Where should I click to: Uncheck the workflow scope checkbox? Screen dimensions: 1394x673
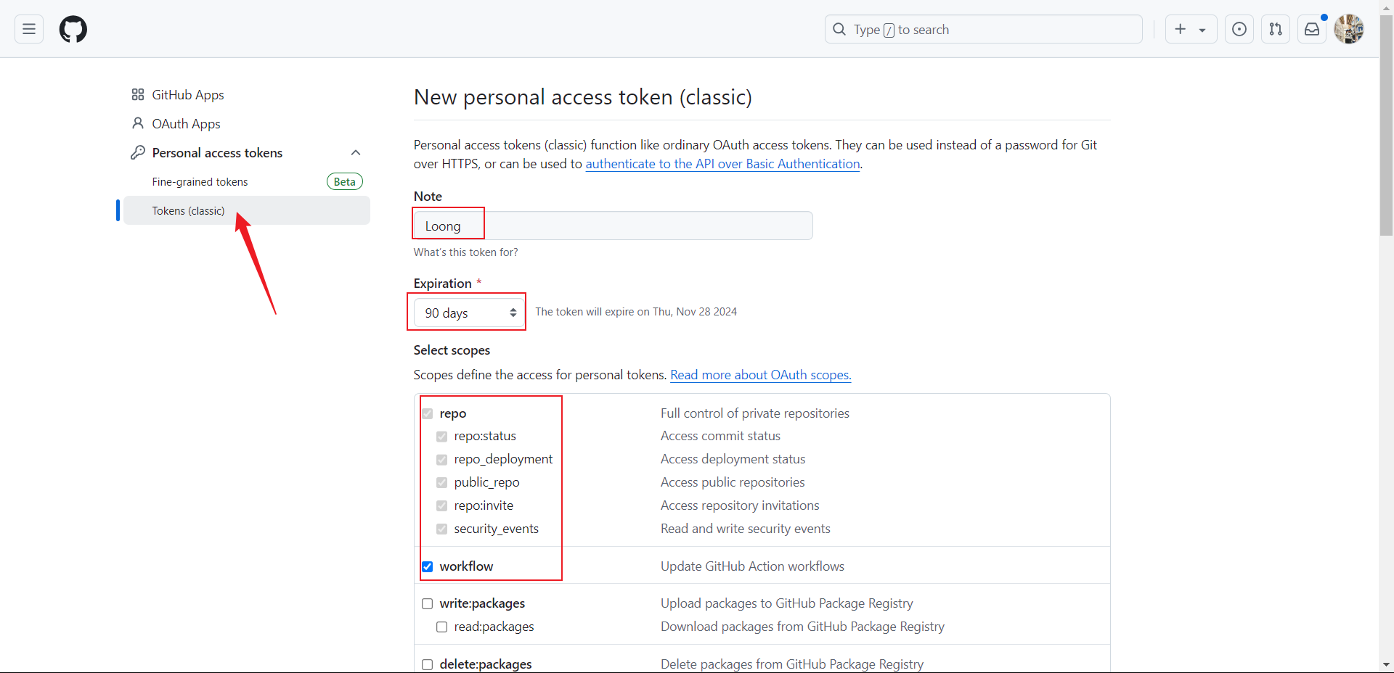[428, 566]
